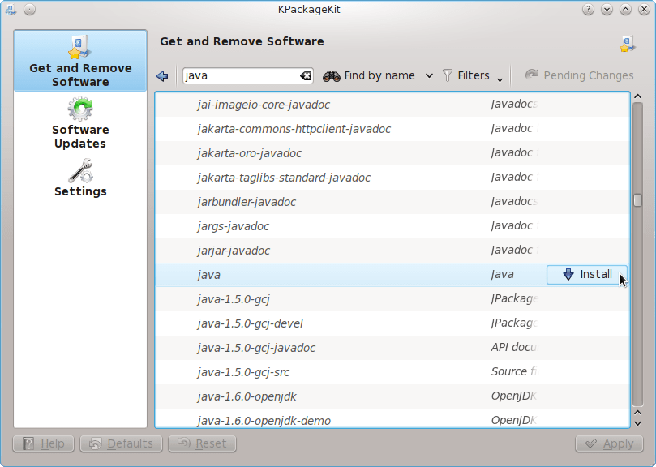Click the Help button

coord(44,443)
